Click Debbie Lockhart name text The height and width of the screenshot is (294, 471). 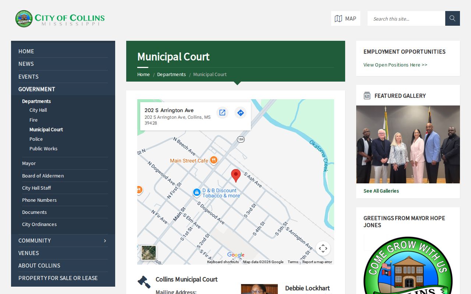(x=307, y=288)
